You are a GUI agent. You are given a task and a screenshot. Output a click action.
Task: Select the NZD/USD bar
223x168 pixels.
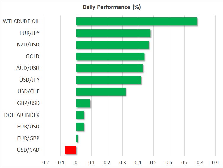pyautogui.click(x=112, y=45)
